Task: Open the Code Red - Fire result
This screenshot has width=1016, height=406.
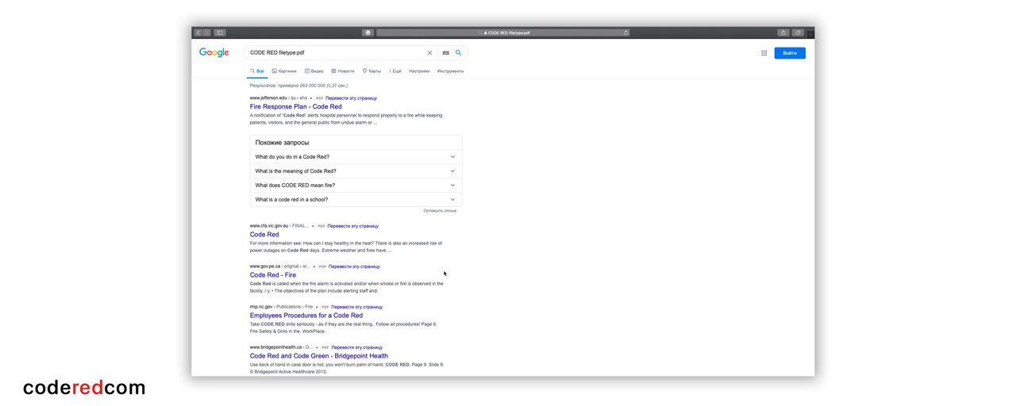Action: tap(273, 275)
